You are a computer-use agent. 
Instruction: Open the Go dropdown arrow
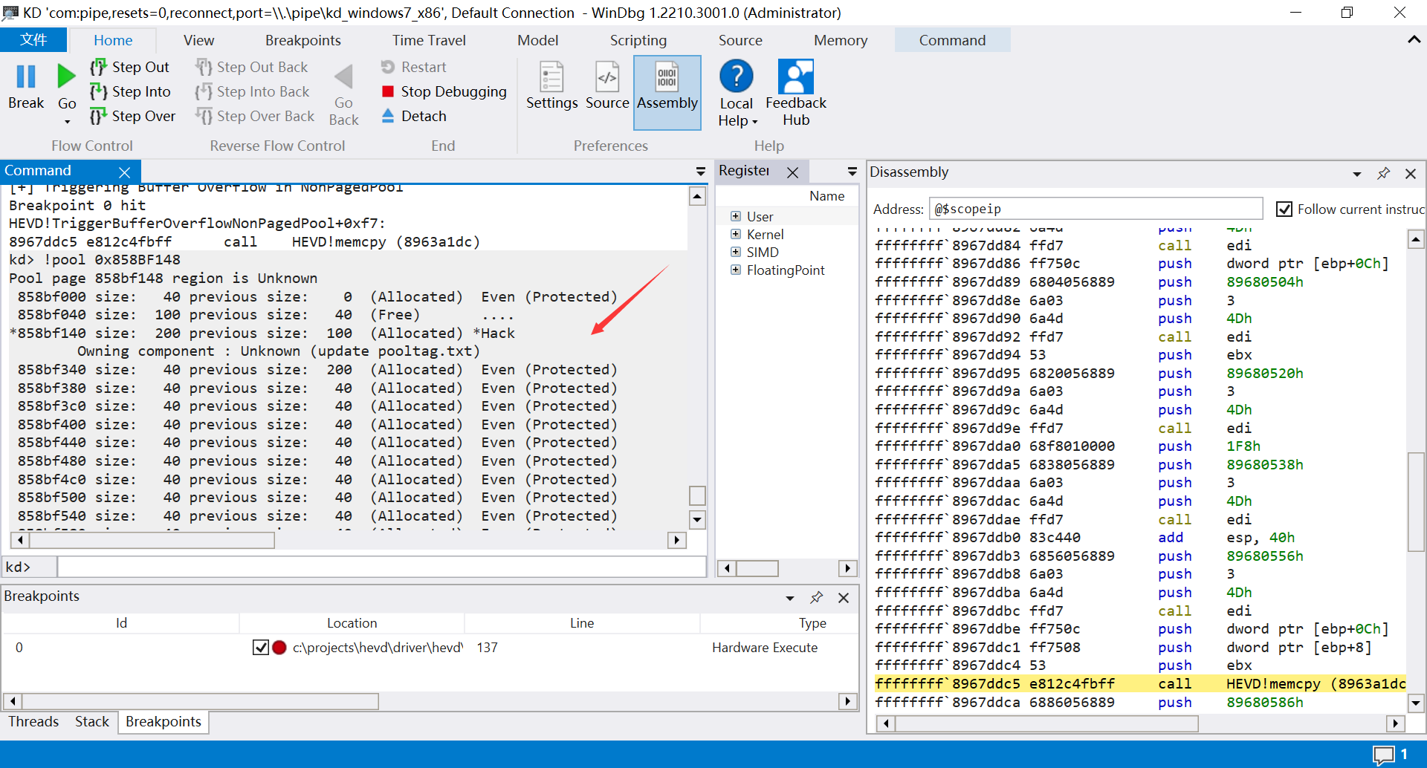pyautogui.click(x=67, y=121)
